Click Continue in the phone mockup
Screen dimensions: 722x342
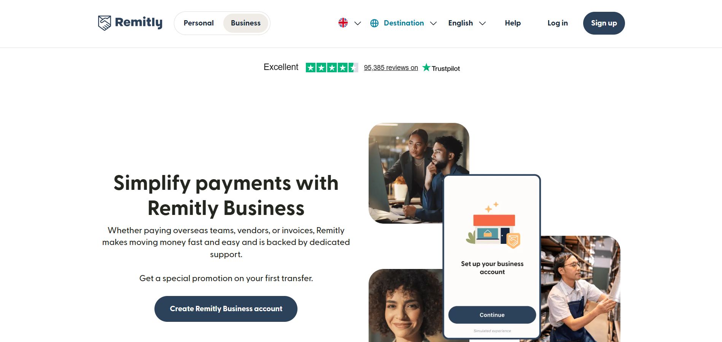coord(492,315)
